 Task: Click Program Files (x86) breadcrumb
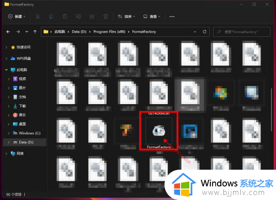tap(109, 32)
